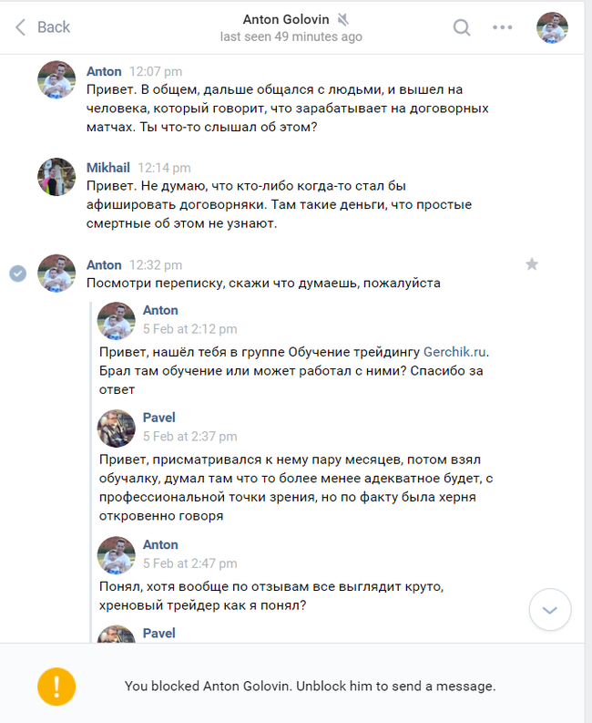Click the forwarded Anton name at 2:47 pm
The height and width of the screenshot is (723, 592).
160,544
